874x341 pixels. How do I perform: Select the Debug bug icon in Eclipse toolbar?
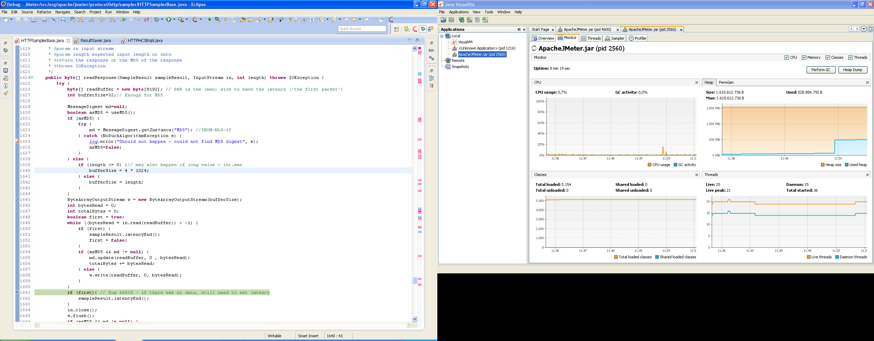pyautogui.click(x=156, y=20)
